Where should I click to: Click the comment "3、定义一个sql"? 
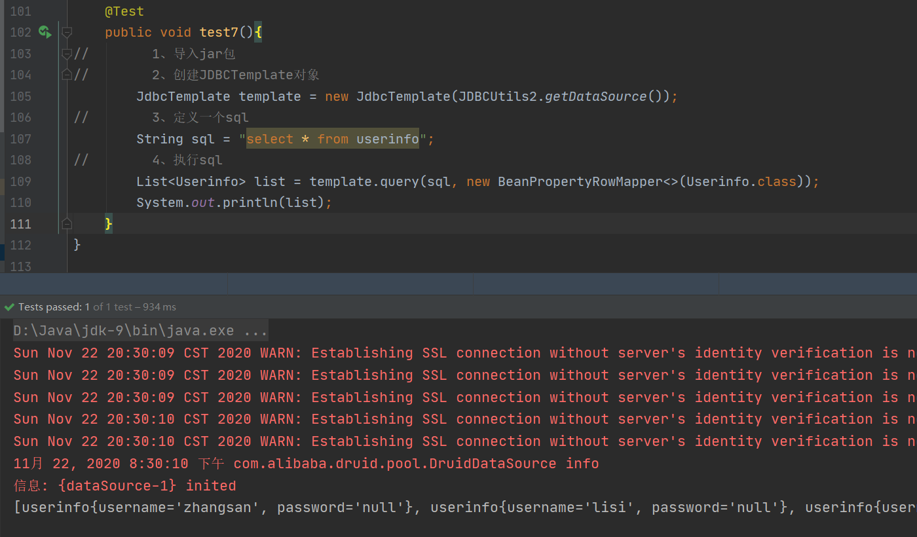pyautogui.click(x=200, y=117)
